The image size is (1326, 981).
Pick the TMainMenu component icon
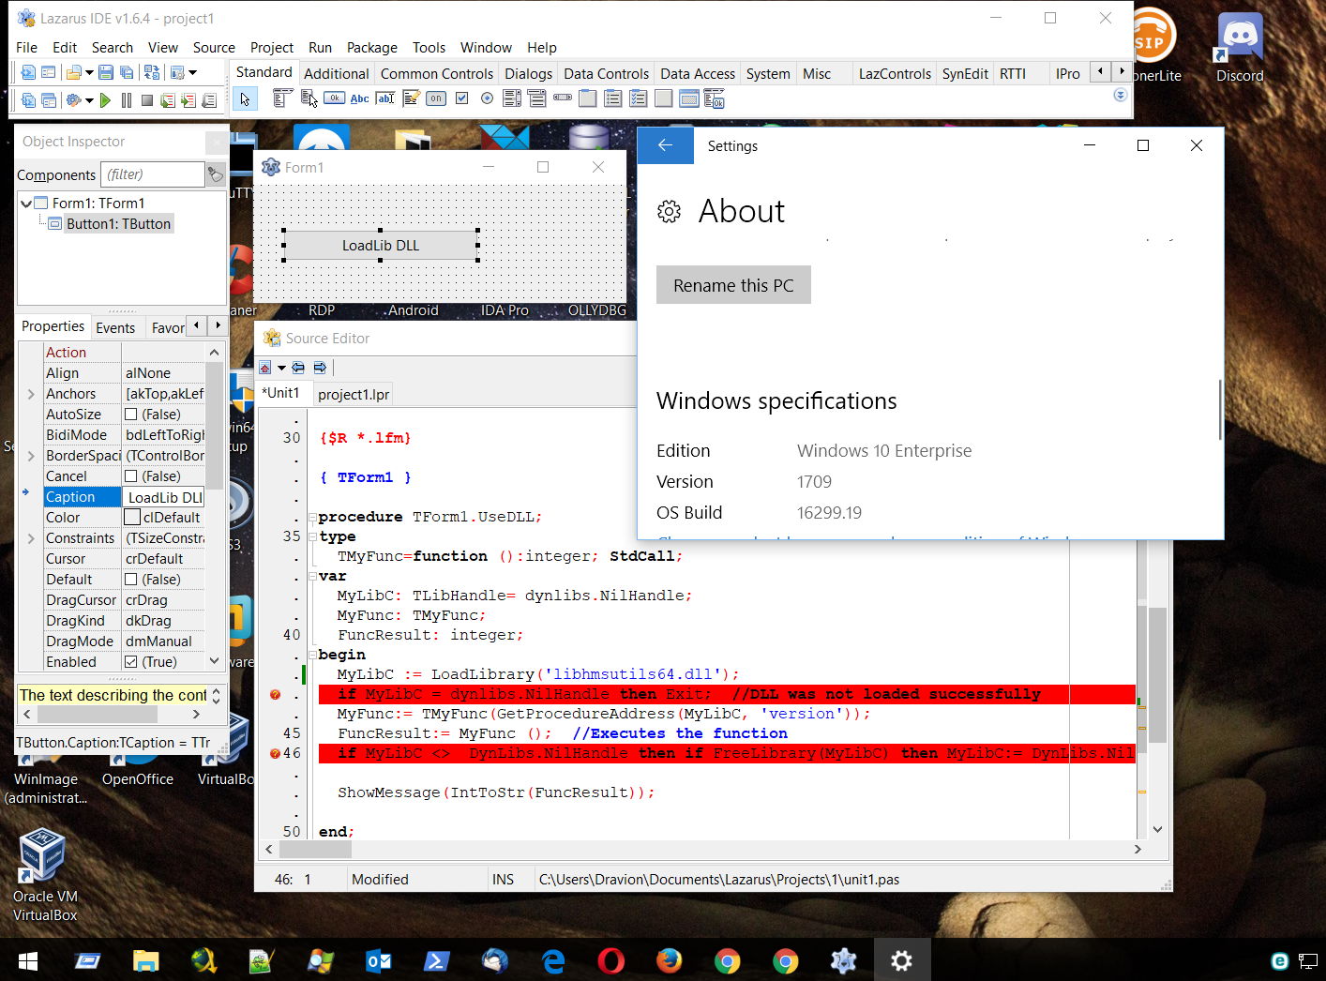(282, 98)
